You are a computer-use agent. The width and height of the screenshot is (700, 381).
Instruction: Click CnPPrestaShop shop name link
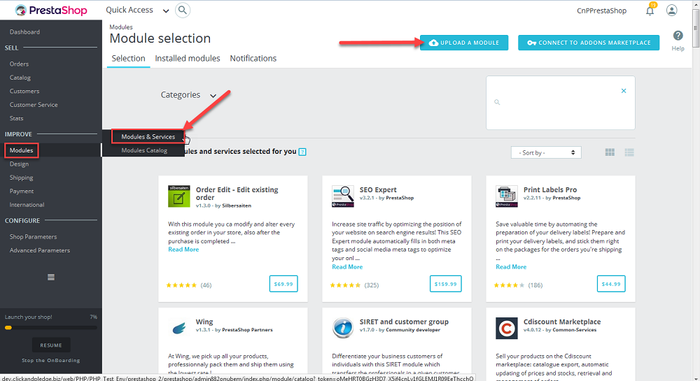click(601, 10)
